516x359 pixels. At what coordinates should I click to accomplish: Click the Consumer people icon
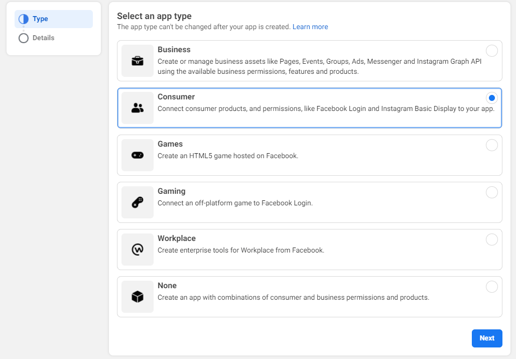click(137, 108)
